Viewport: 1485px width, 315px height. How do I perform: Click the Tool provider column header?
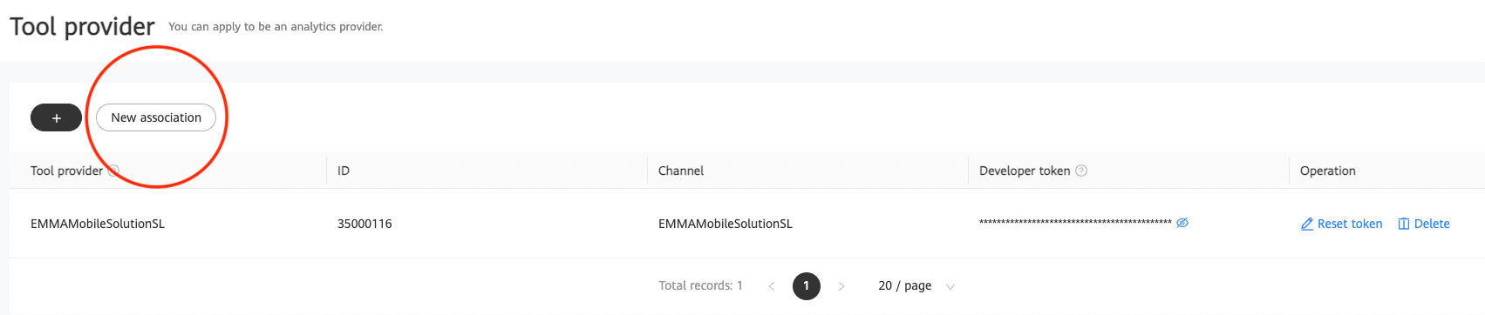tap(66, 171)
